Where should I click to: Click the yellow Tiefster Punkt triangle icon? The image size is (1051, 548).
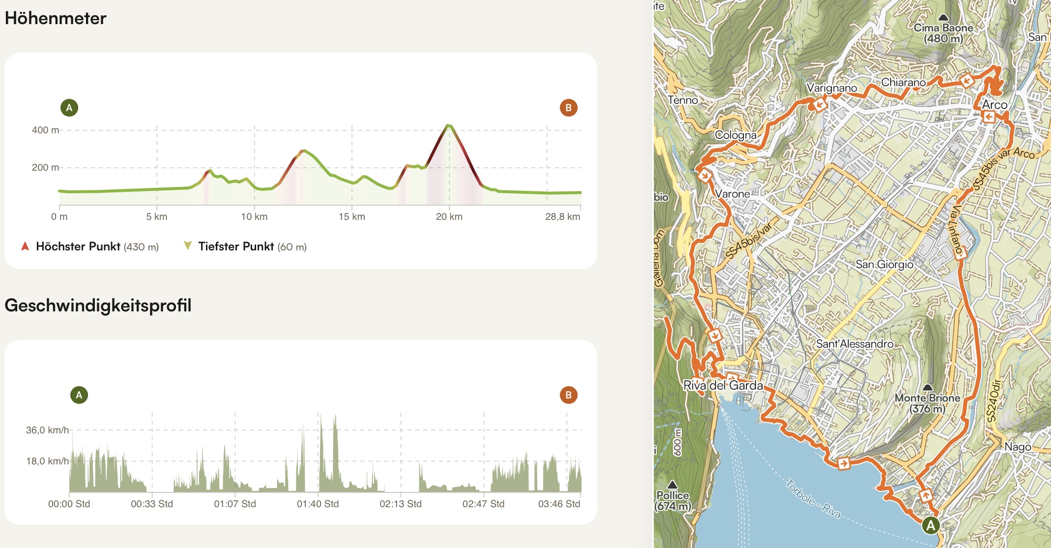point(187,245)
